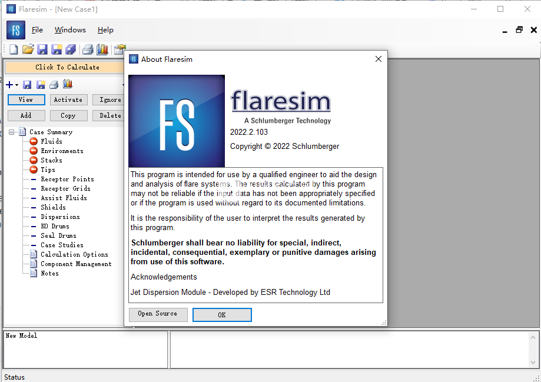Click the Save As icon in main toolbar
This screenshot has height=382, width=541.
pos(57,49)
